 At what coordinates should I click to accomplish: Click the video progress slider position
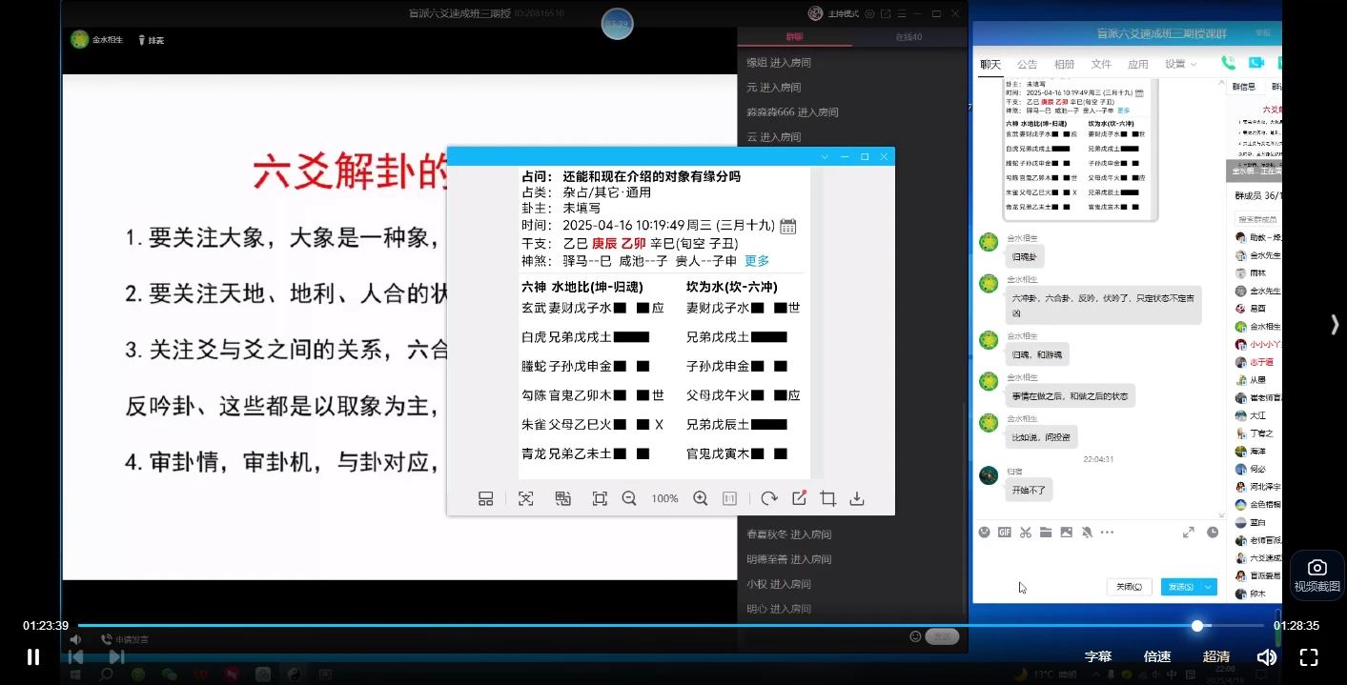pyautogui.click(x=1196, y=625)
